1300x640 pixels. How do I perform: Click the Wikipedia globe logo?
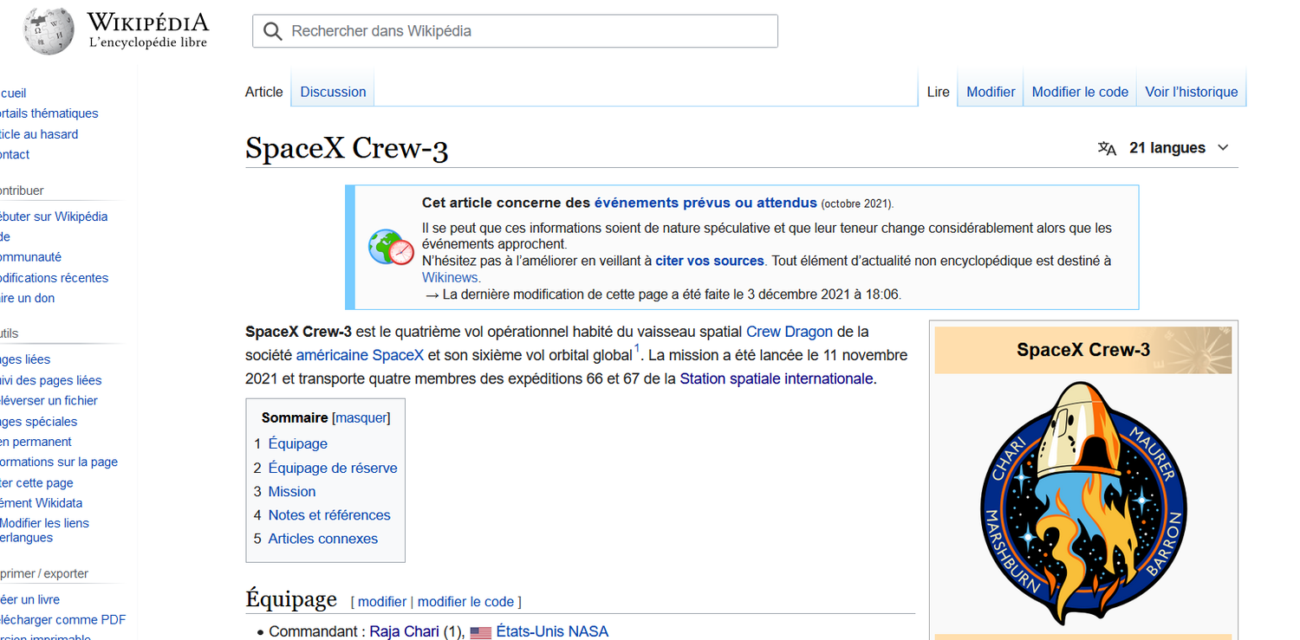pos(49,31)
